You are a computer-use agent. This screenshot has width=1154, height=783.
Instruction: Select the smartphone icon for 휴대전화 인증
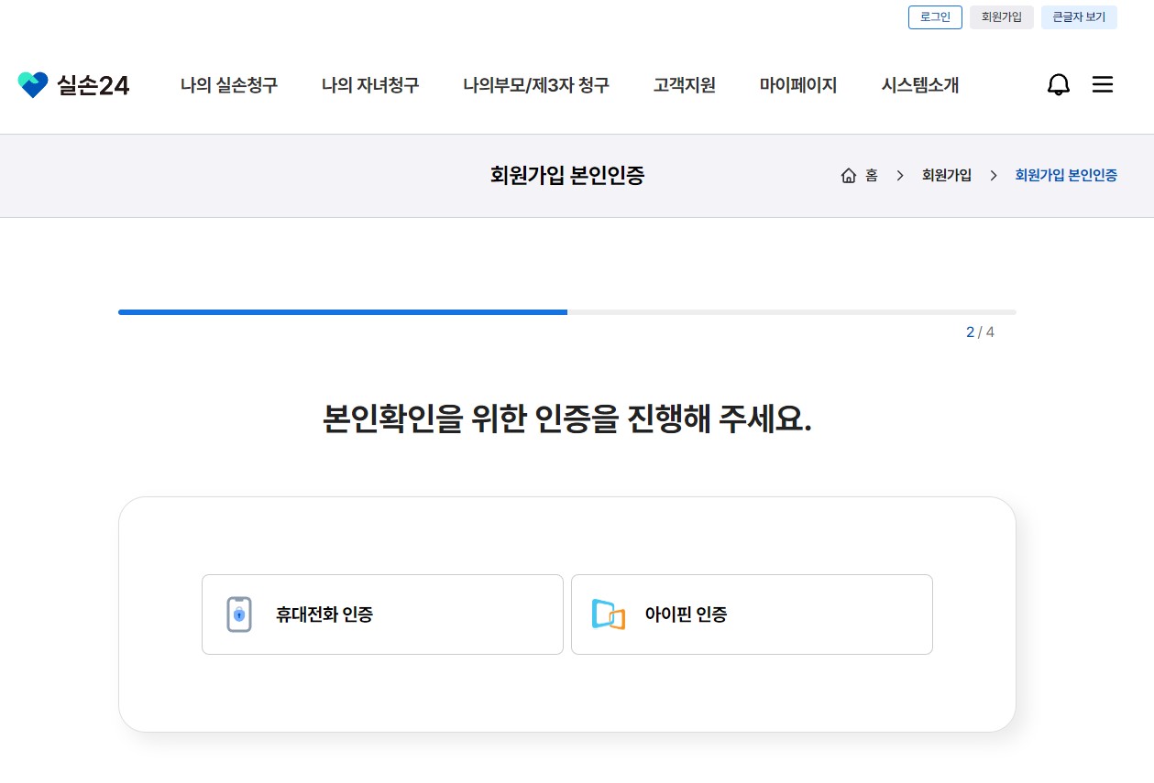(238, 614)
